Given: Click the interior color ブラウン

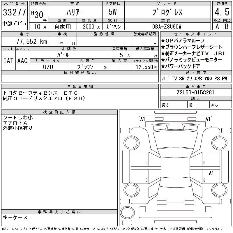Looking at the screenshot, I should (85, 67).
